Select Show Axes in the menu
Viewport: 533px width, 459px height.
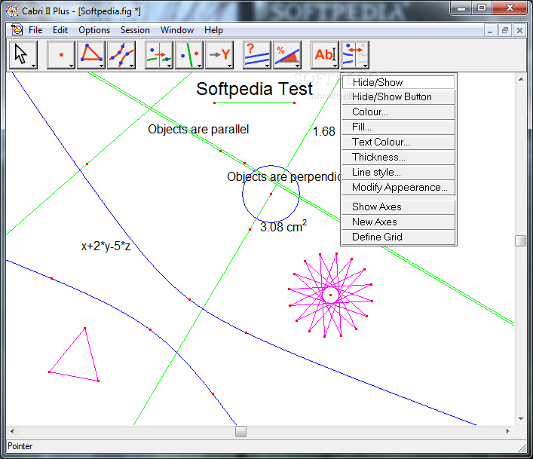tap(398, 207)
